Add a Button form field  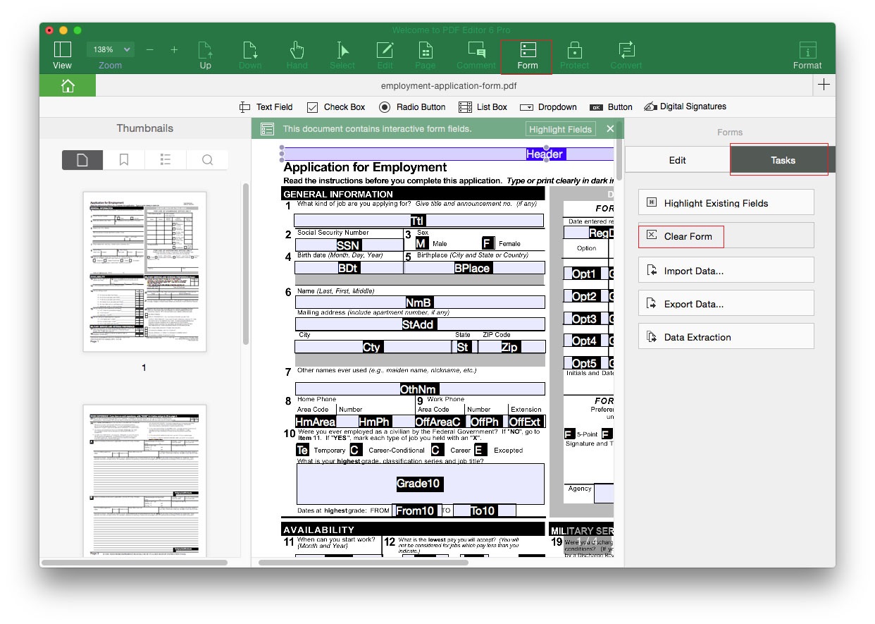point(611,107)
